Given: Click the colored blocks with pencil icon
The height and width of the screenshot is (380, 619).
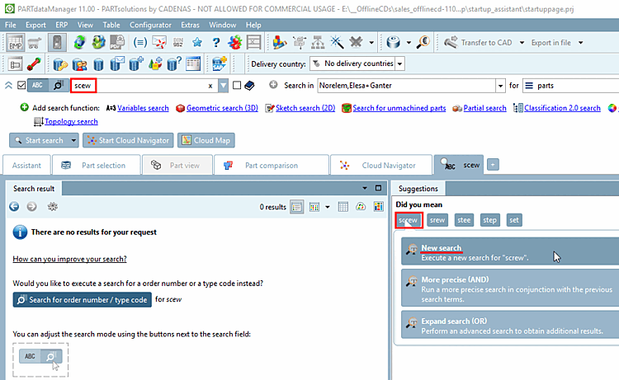Looking at the screenshot, I should [280, 42].
